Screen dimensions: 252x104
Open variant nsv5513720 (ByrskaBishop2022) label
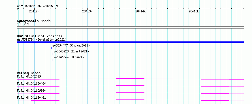42,39
